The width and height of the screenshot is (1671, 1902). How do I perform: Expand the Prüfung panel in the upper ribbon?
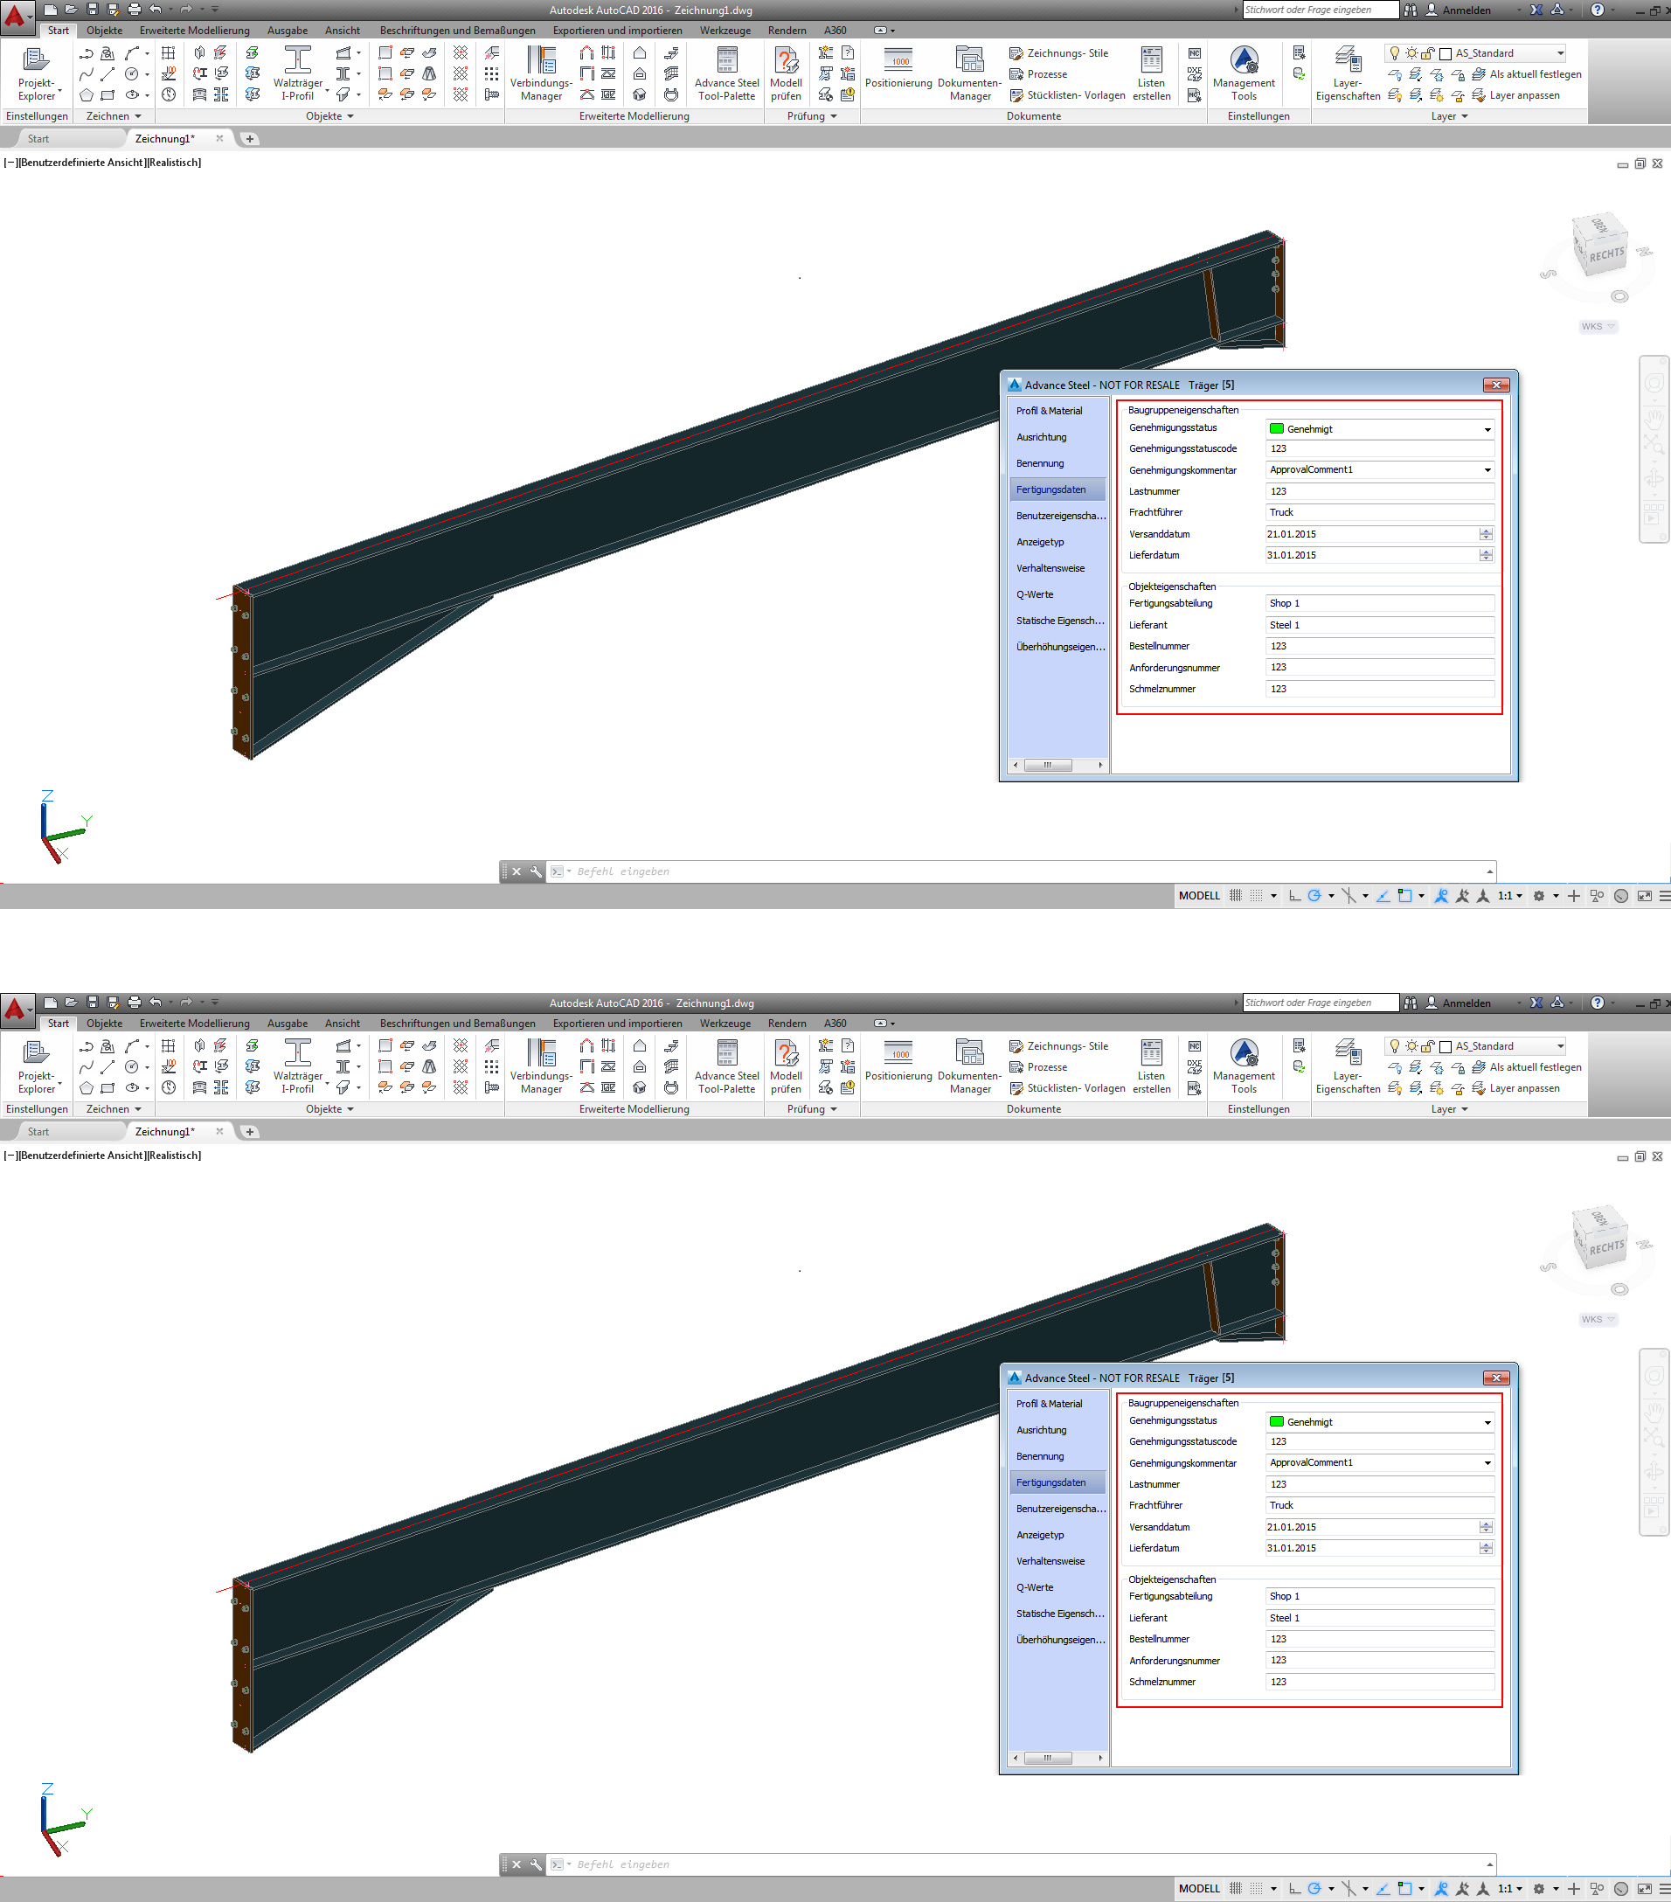pyautogui.click(x=811, y=116)
